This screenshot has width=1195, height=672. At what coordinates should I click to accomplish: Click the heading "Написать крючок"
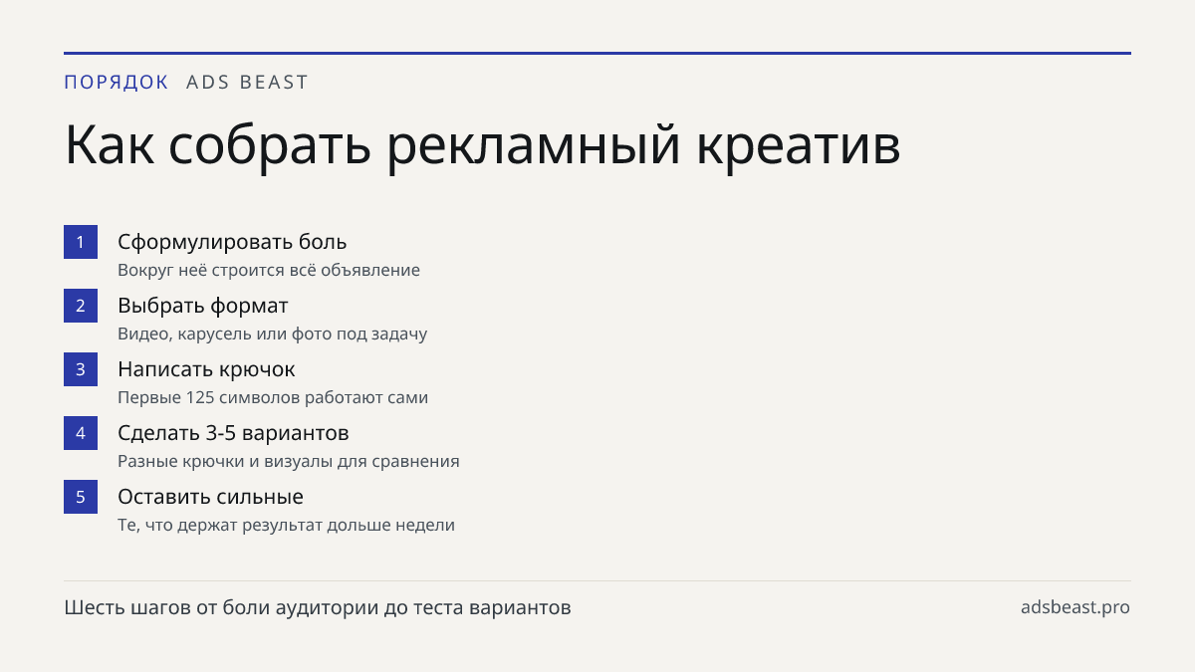coord(206,369)
